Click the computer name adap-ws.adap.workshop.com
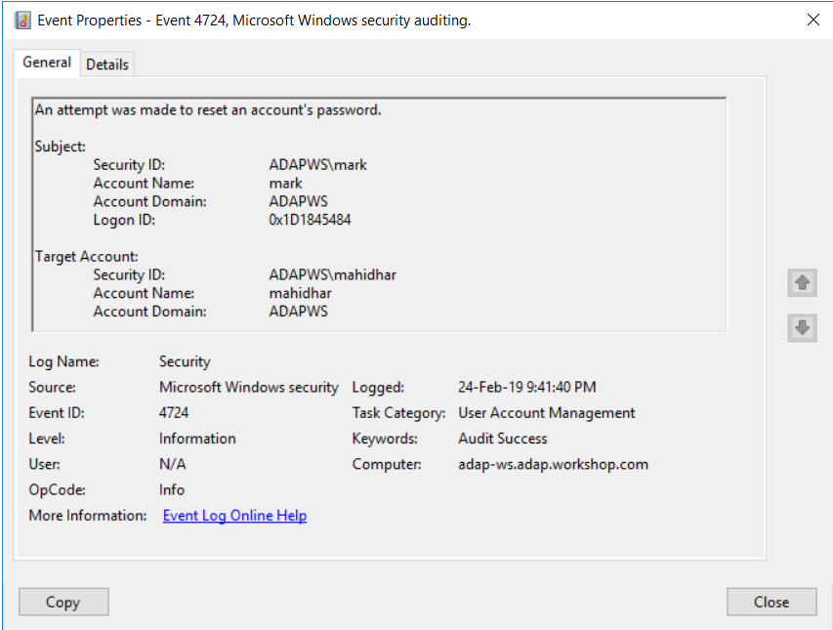Image resolution: width=833 pixels, height=630 pixels. pyautogui.click(x=553, y=464)
